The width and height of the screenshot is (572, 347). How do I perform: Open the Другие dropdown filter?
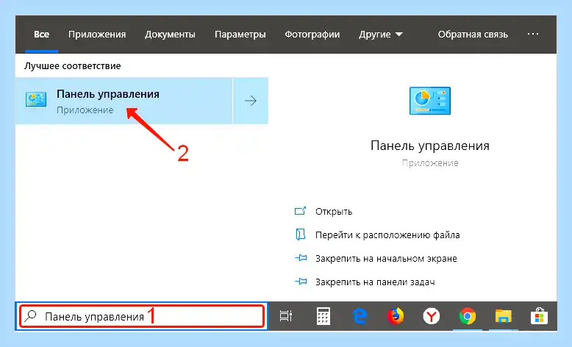[381, 35]
